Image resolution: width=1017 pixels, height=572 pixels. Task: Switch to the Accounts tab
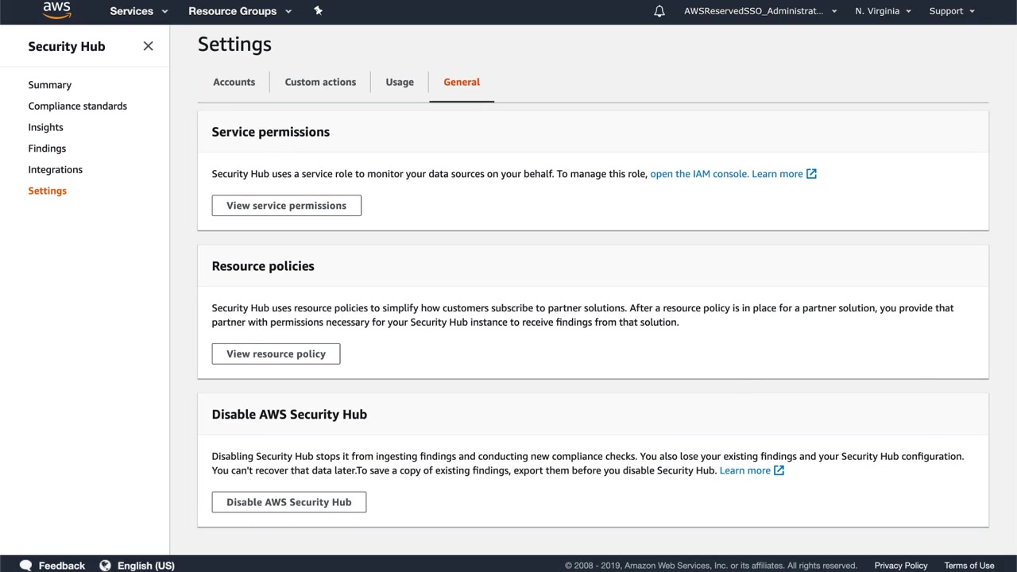tap(234, 82)
